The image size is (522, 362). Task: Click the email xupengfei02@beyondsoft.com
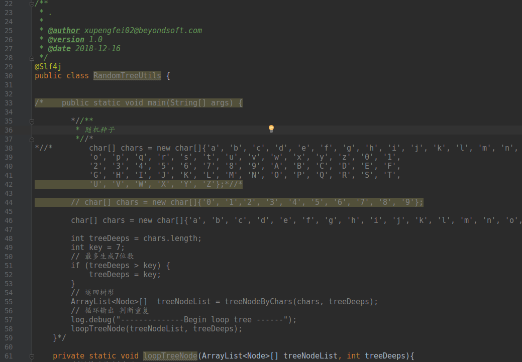coord(143,31)
